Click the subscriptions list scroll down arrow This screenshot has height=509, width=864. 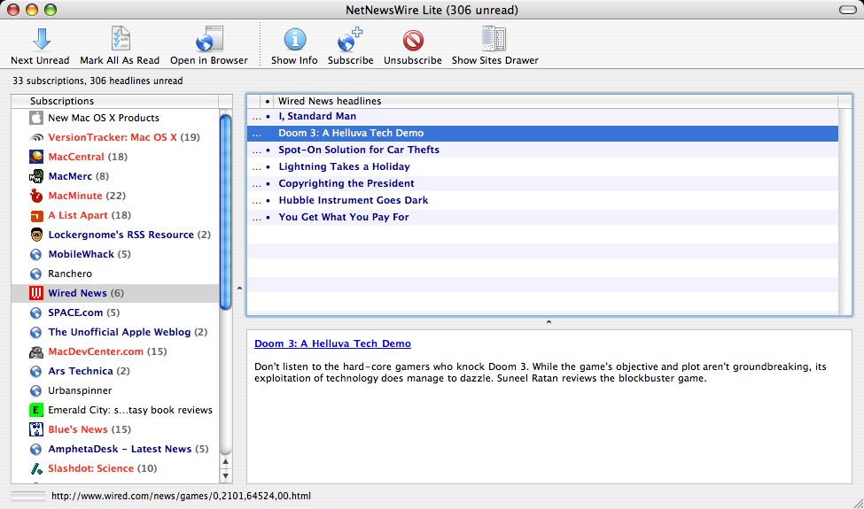[226, 475]
